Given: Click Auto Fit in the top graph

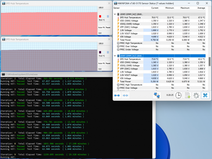Looking at the screenshot, I should click(x=101, y=27).
